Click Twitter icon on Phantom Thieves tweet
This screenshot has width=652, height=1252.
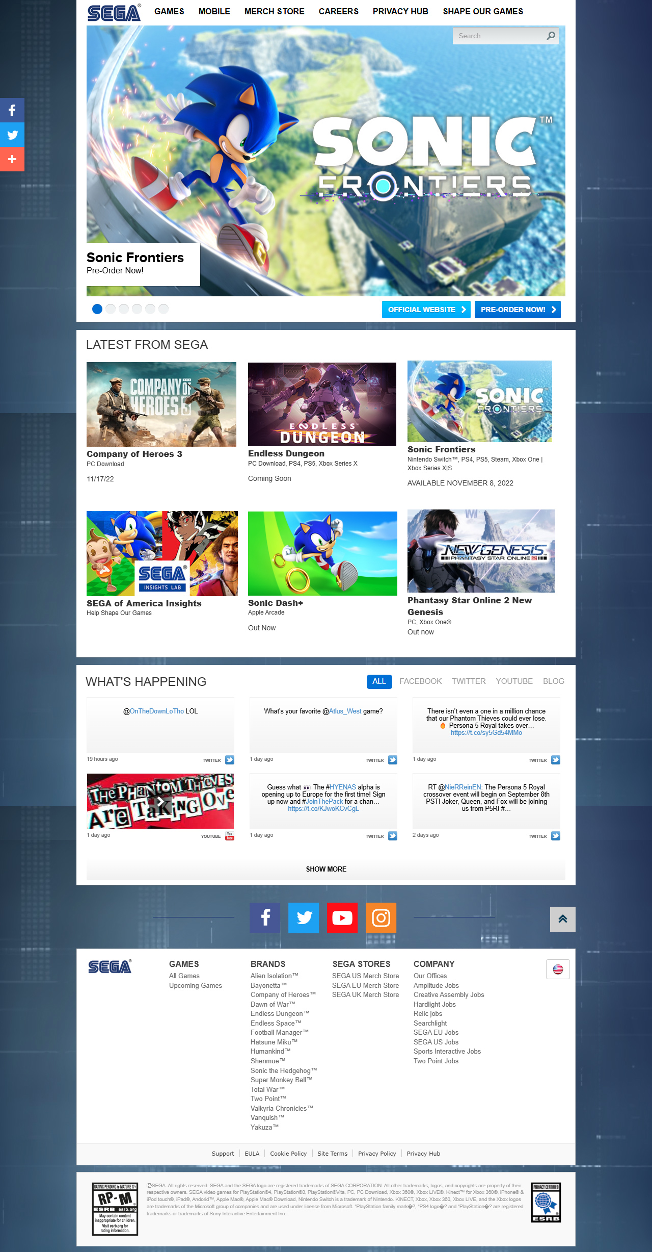click(x=556, y=760)
